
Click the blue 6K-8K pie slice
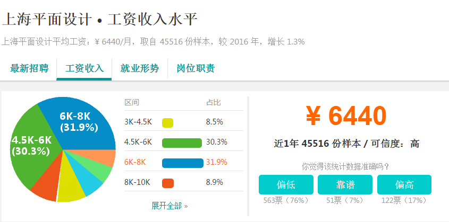click(x=80, y=123)
